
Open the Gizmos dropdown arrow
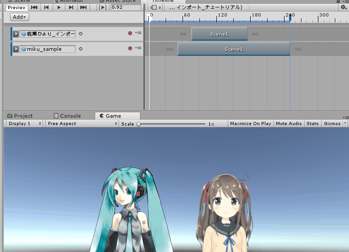coord(345,123)
